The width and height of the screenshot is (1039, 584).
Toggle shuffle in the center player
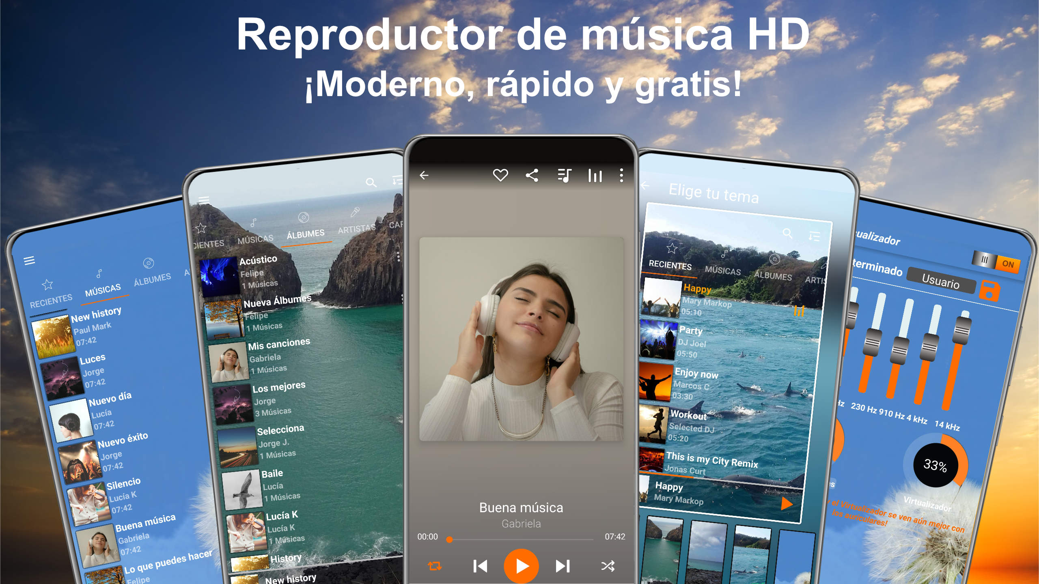608,566
